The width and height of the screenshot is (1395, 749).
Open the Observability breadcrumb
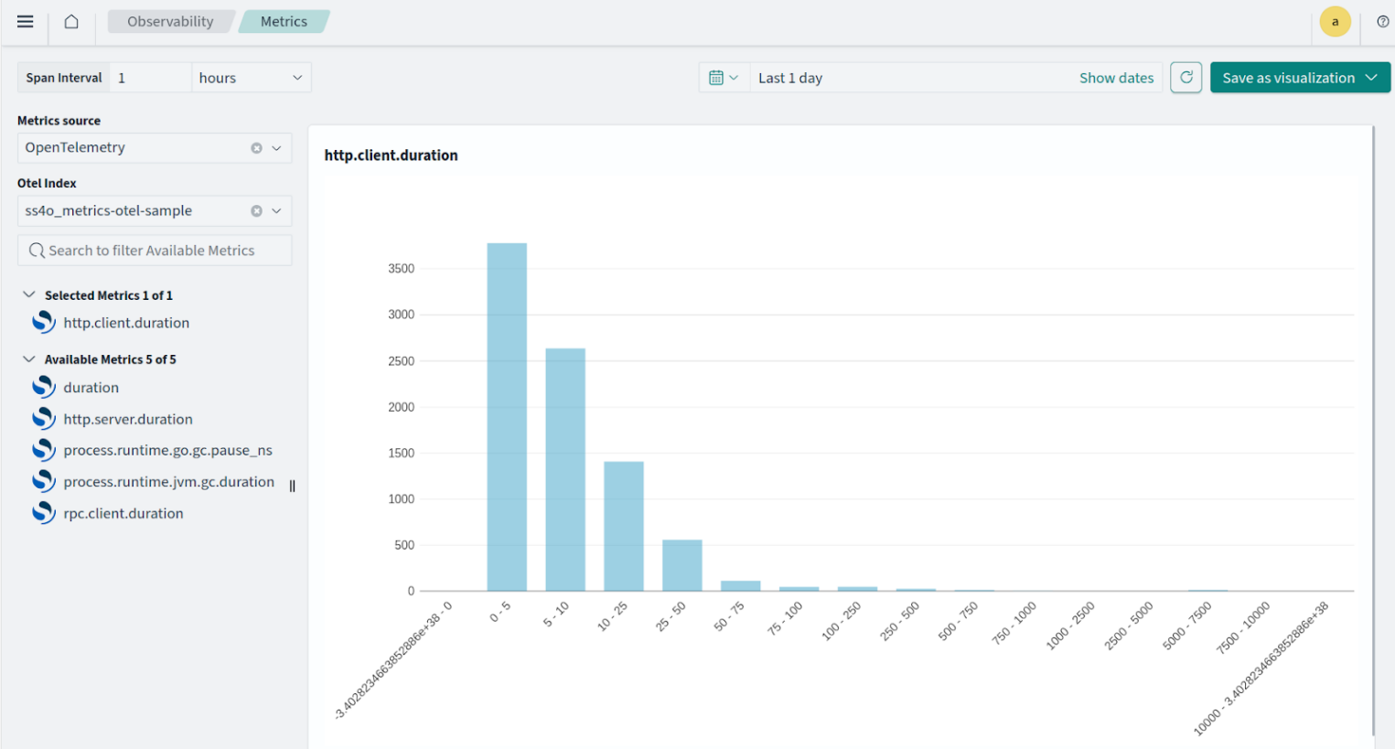(x=170, y=22)
